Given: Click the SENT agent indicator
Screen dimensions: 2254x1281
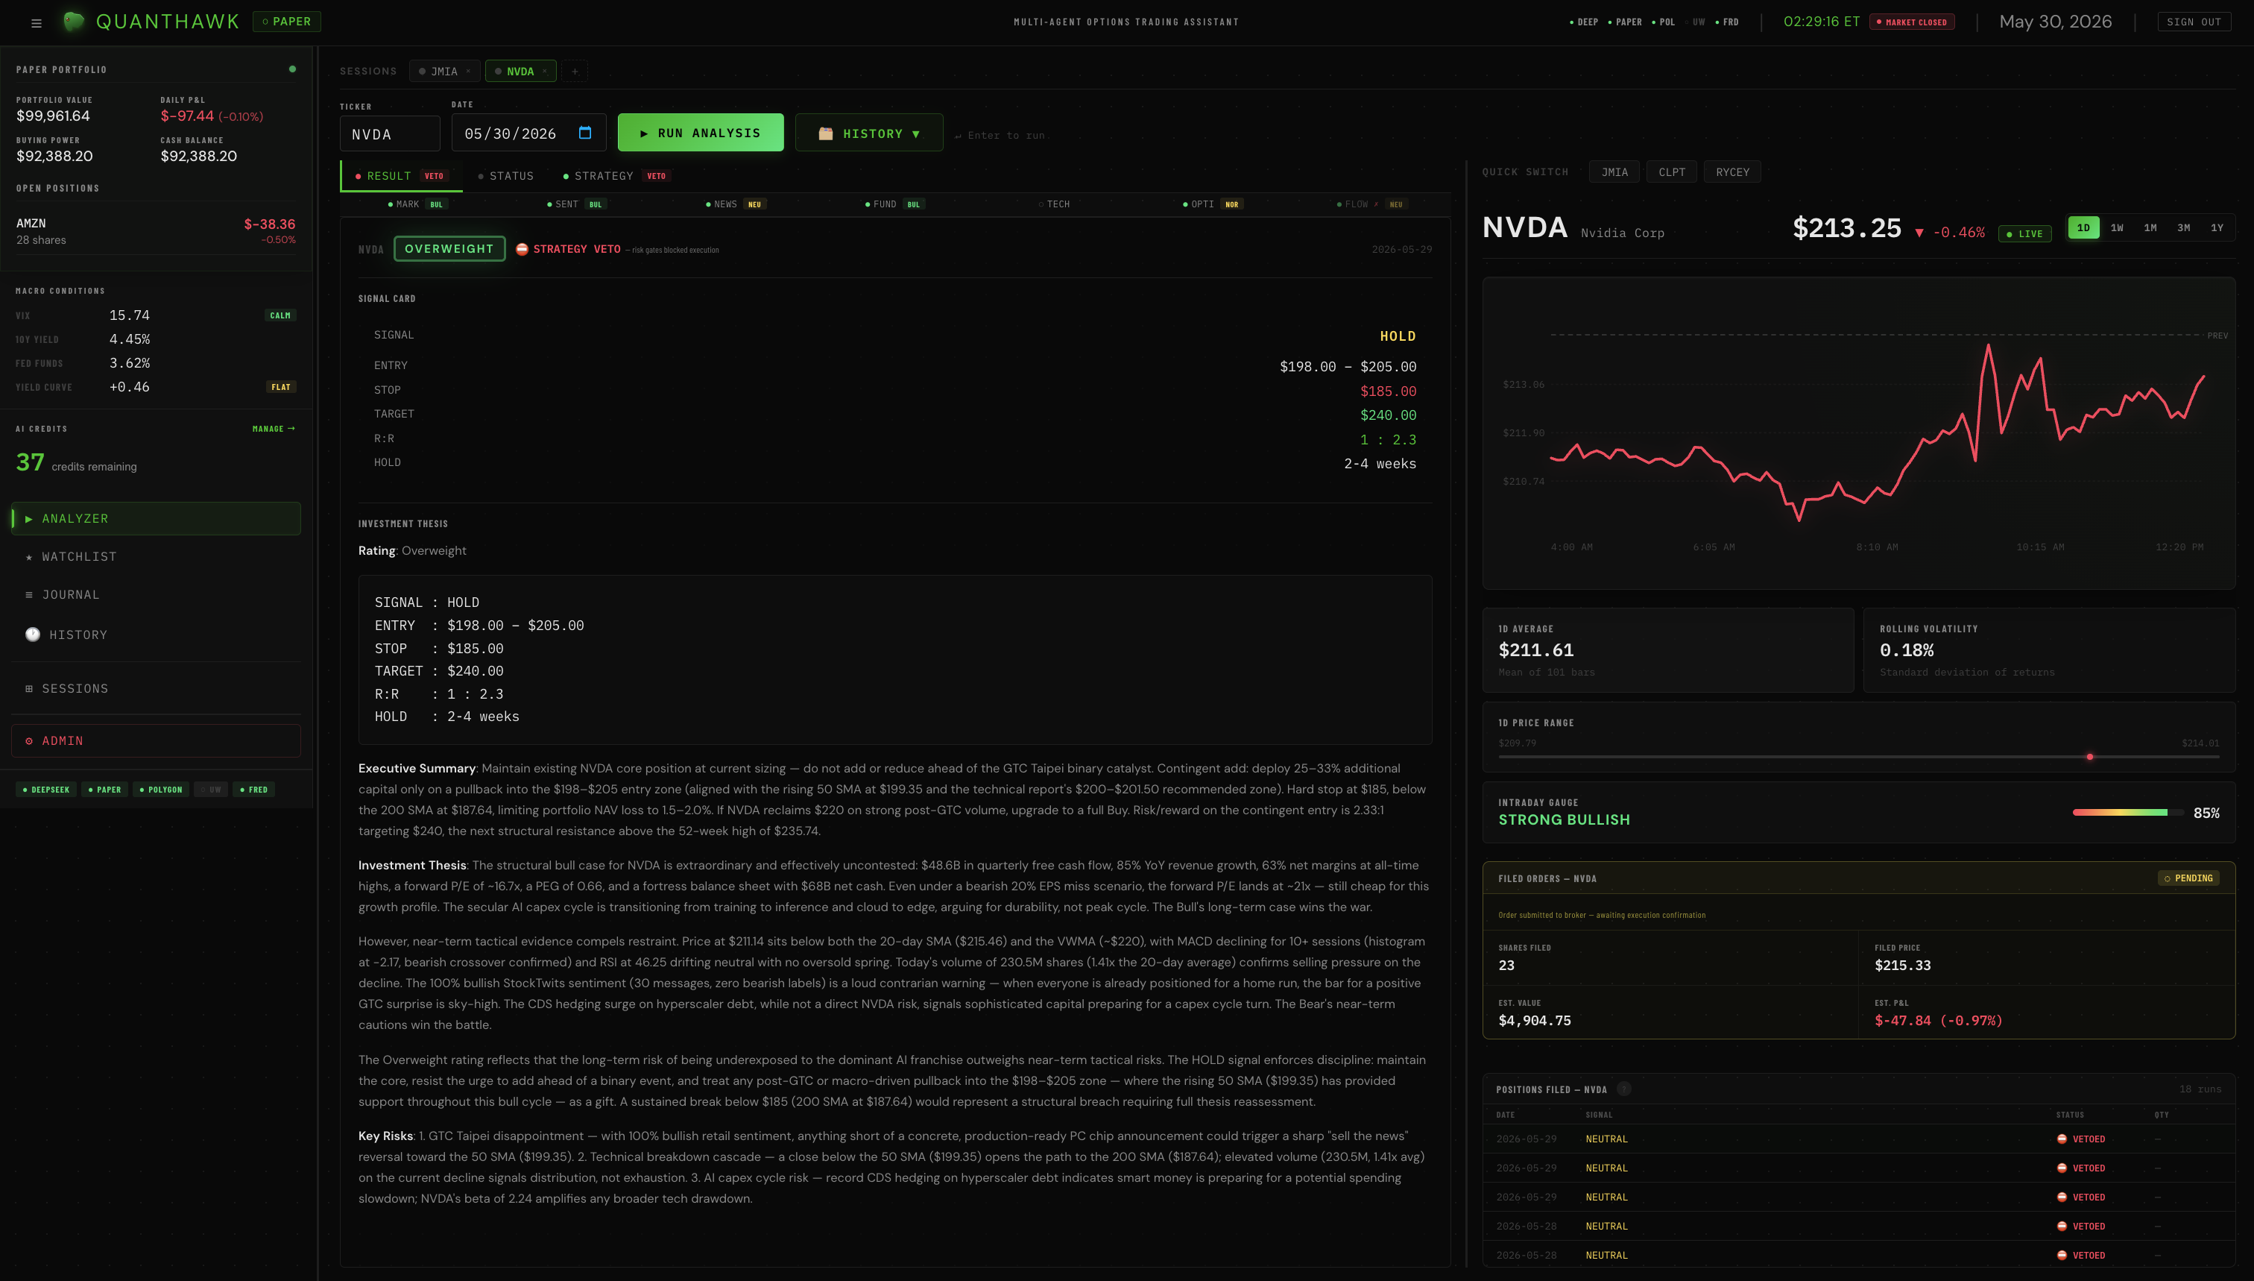Looking at the screenshot, I should (x=576, y=204).
